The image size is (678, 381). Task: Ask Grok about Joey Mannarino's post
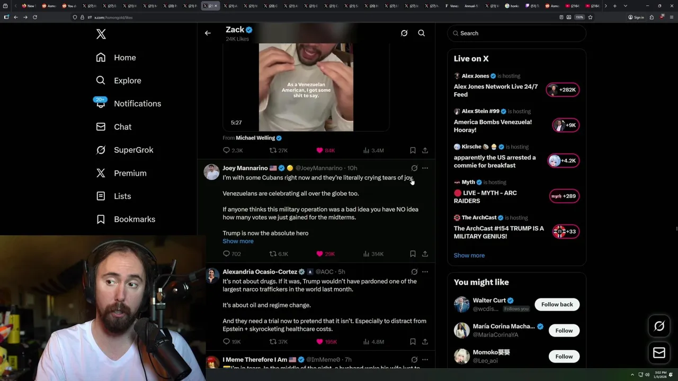click(414, 168)
